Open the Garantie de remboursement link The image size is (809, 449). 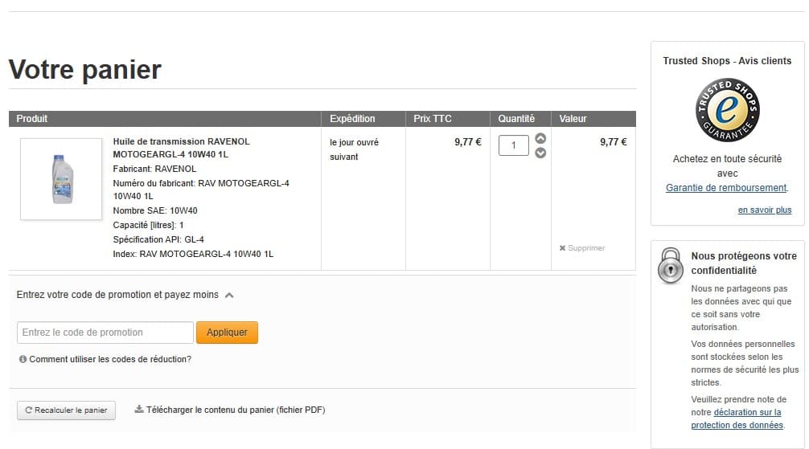point(725,188)
